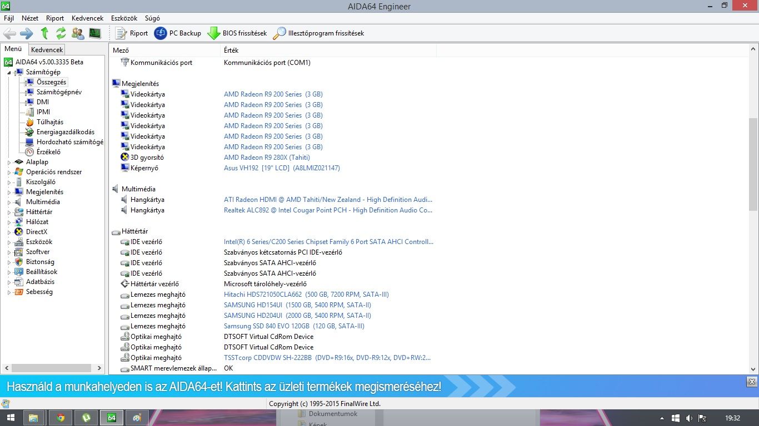Viewport: 759px width, 426px height.
Task: Expand the Kiszolgáló tree node
Action: click(9, 182)
